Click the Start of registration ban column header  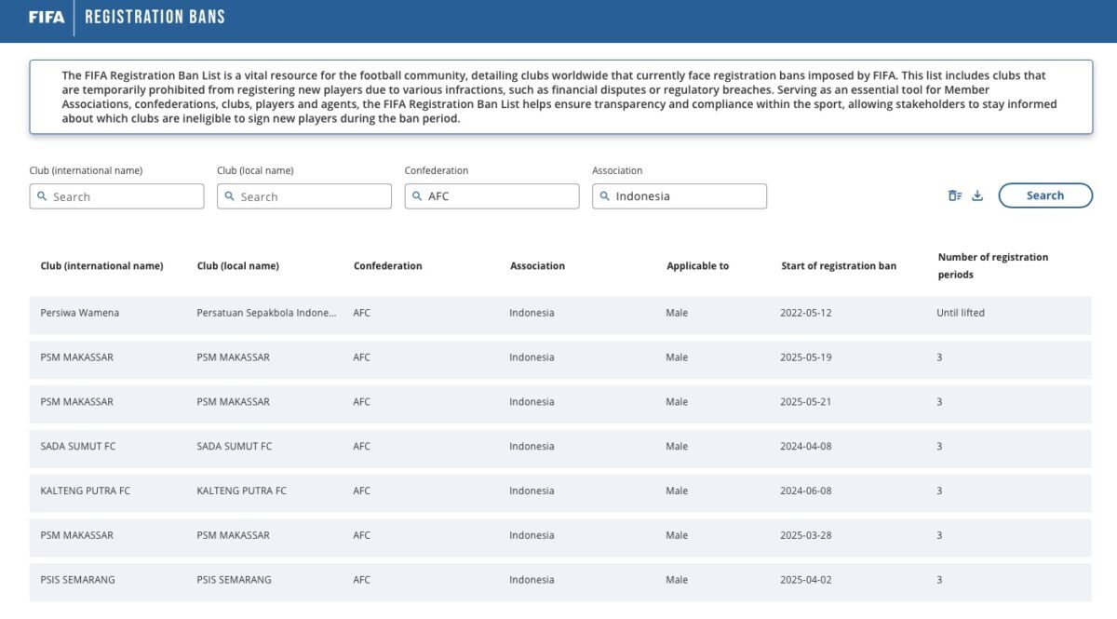[838, 266]
